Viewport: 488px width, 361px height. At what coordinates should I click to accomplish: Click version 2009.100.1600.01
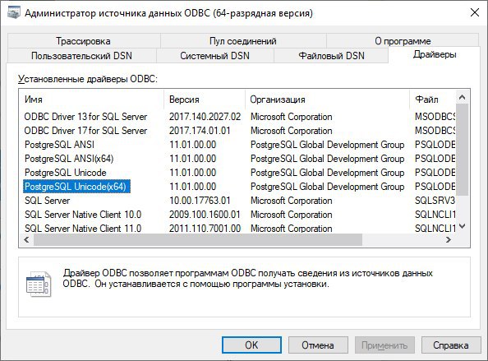point(205,215)
